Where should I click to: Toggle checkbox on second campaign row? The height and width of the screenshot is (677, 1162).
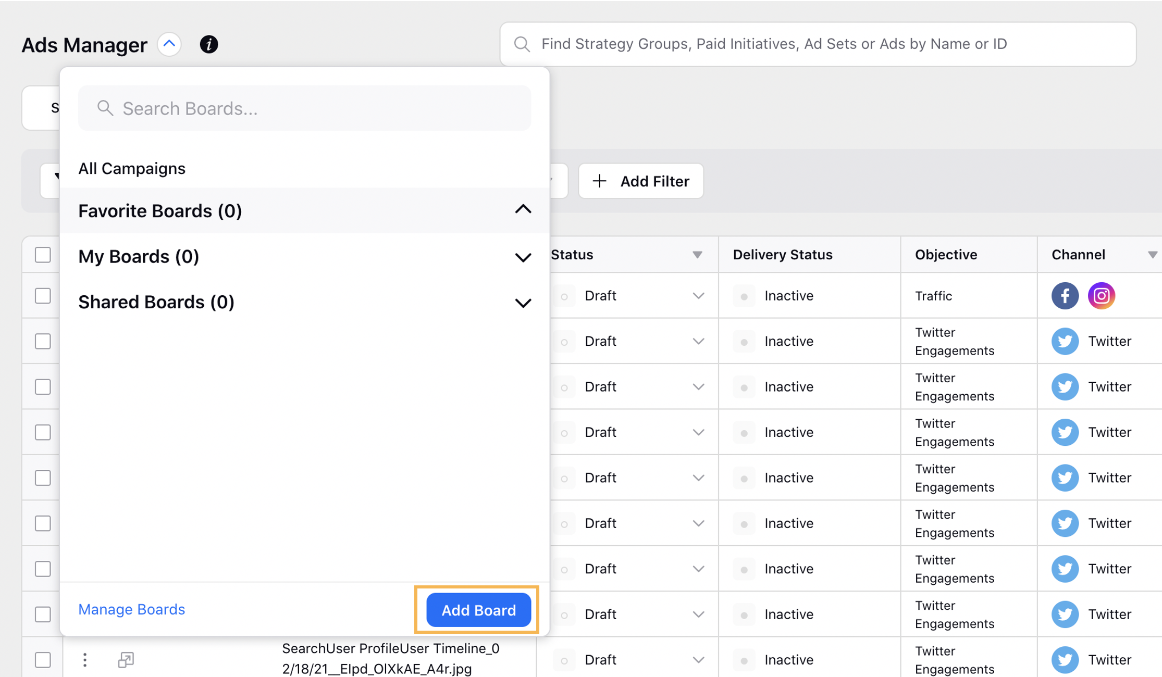tap(43, 341)
